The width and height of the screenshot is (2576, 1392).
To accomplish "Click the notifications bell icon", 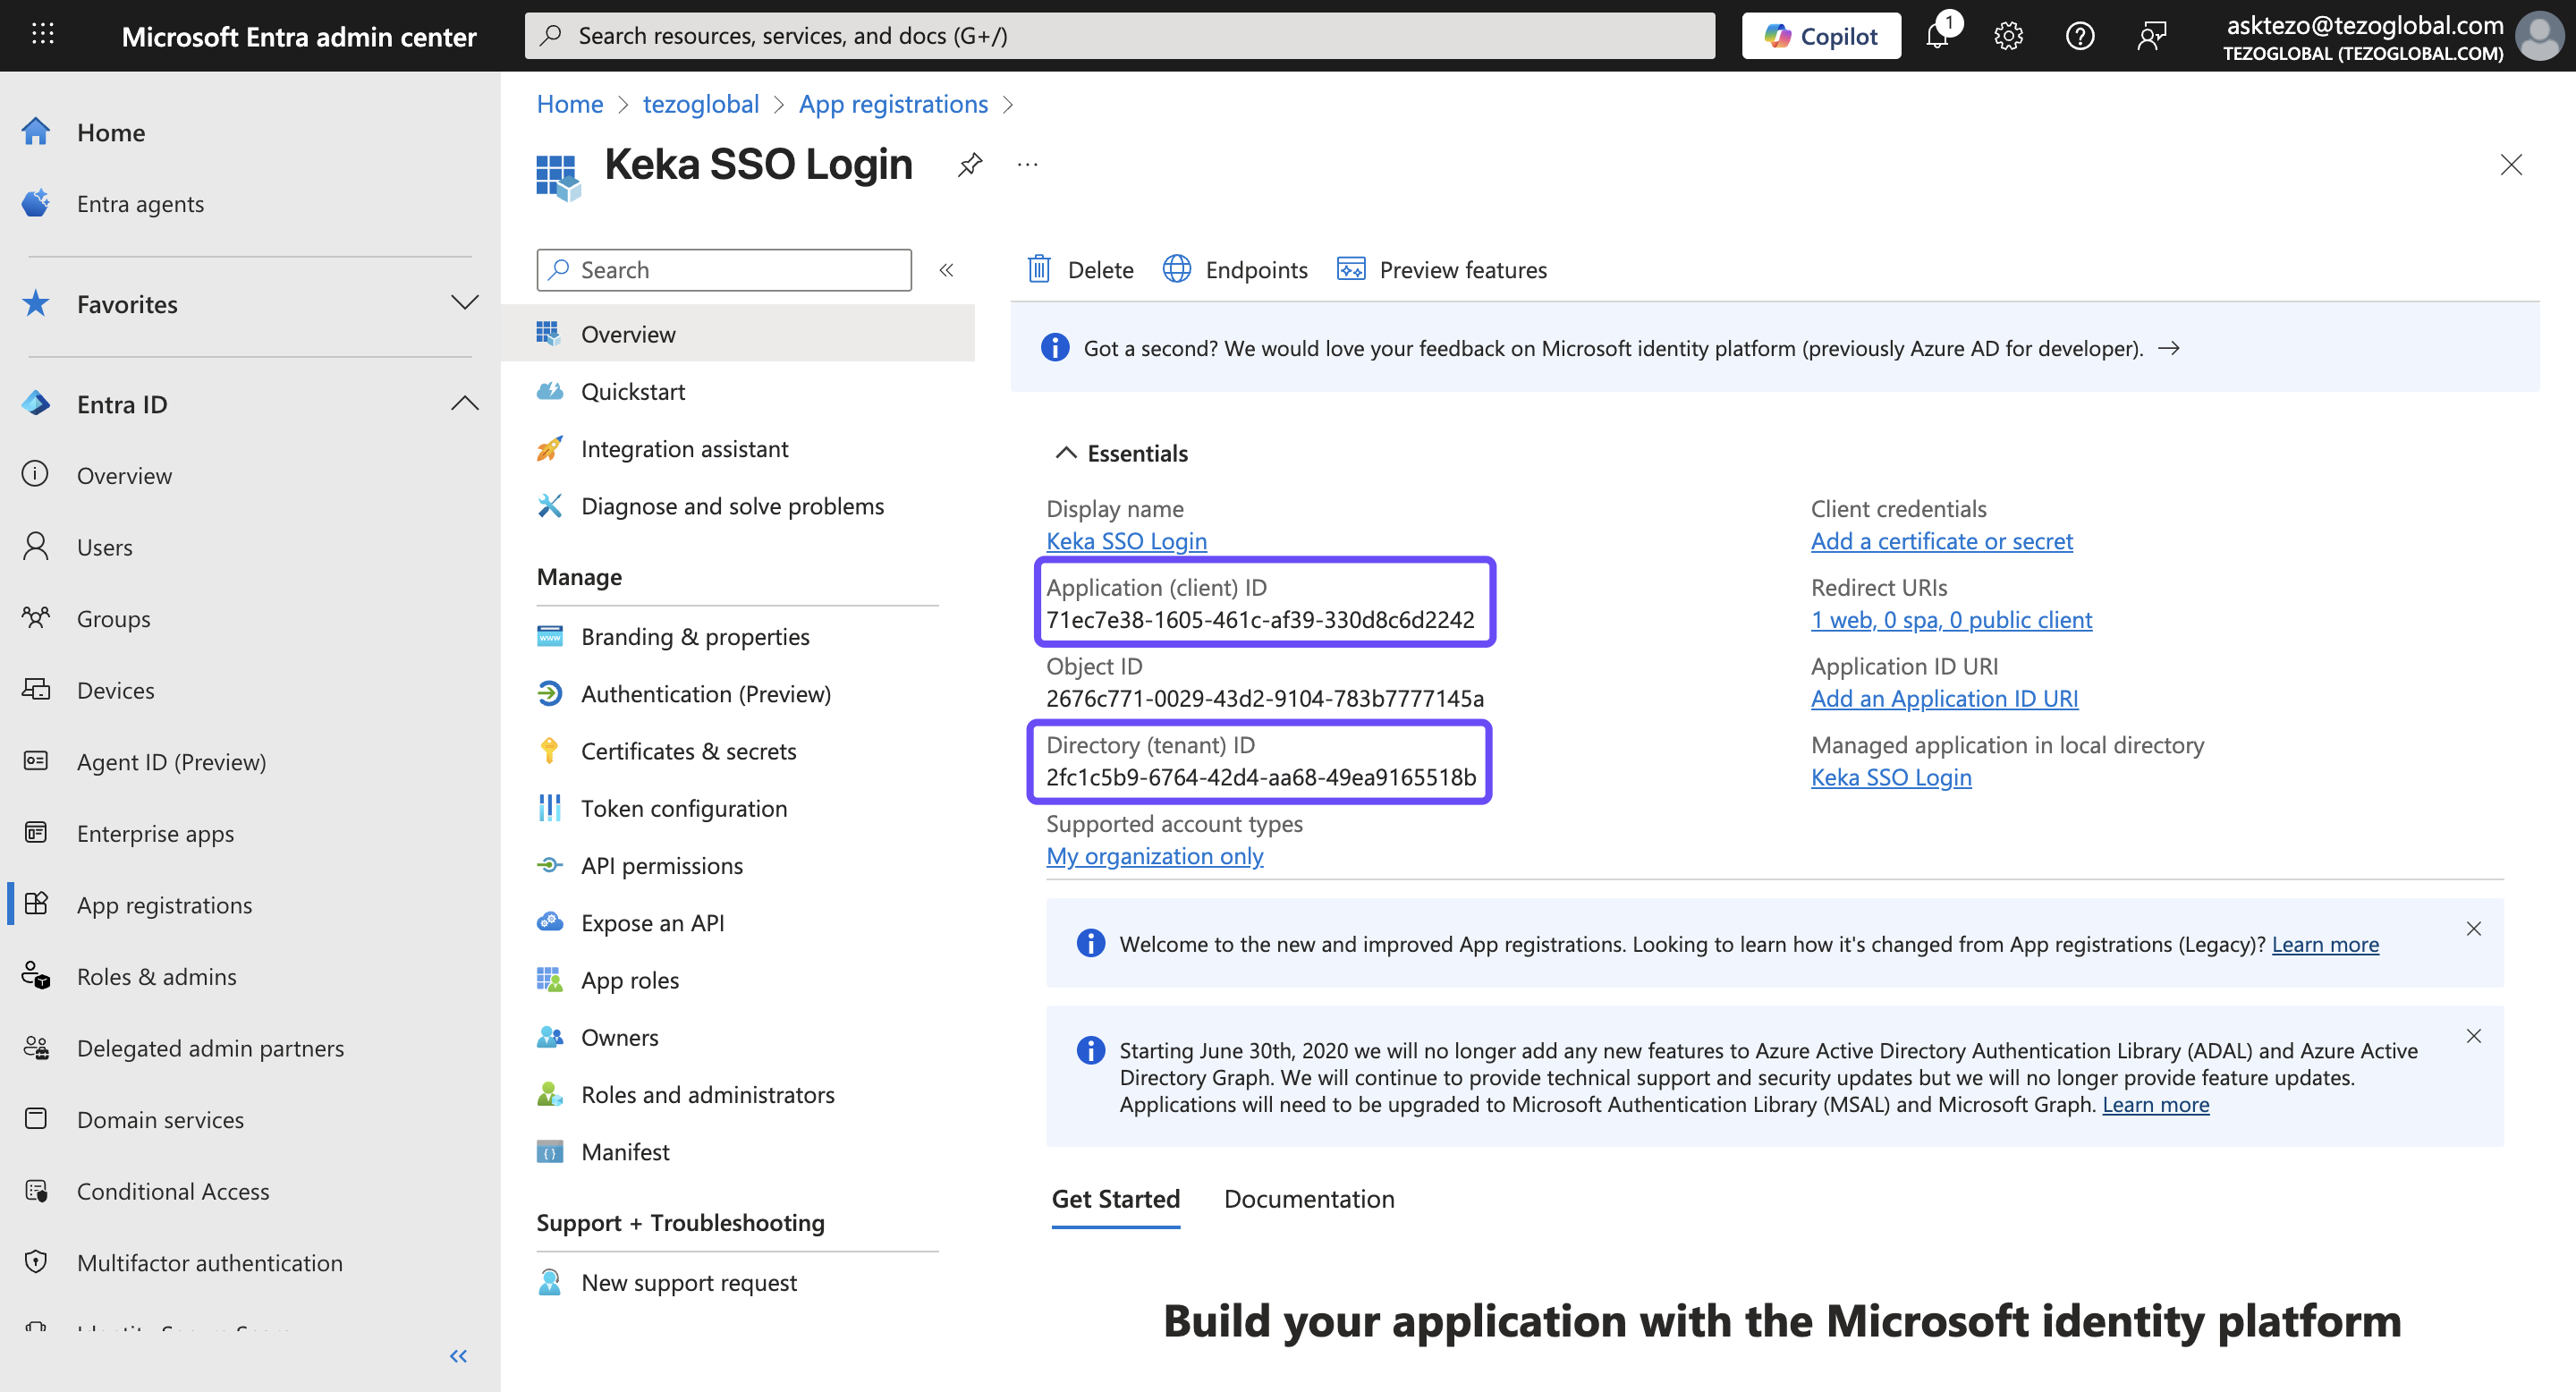I will (x=1937, y=37).
